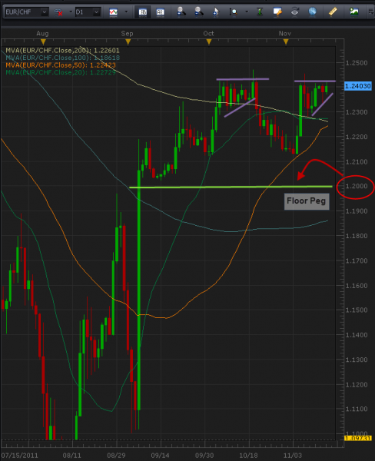The width and height of the screenshot is (375, 461).
Task: Select the green horizontal floor line
Action: [231, 187]
